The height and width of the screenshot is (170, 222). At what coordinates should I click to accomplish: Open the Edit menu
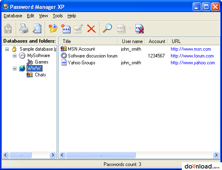click(x=31, y=16)
